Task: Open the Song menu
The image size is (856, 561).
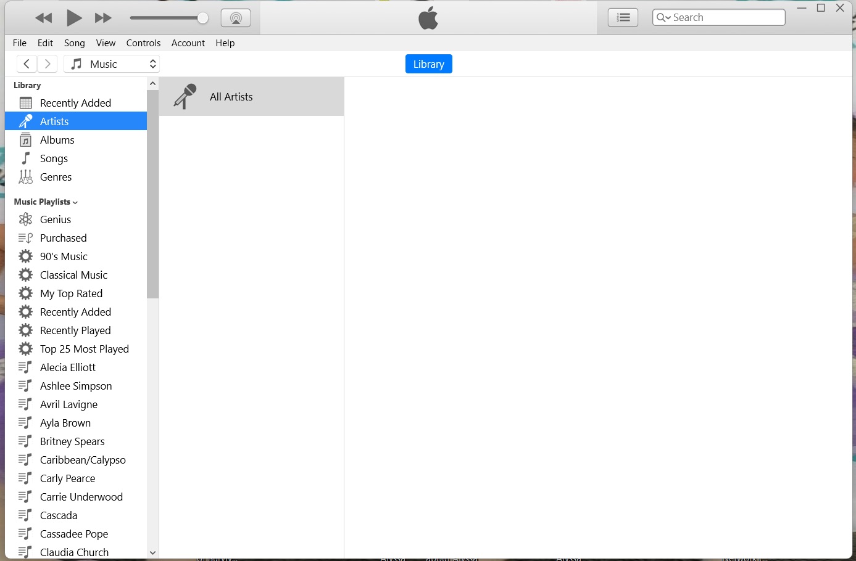Action: [x=75, y=43]
